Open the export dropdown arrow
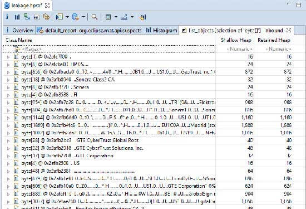The image size is (306, 209). (x=132, y=17)
